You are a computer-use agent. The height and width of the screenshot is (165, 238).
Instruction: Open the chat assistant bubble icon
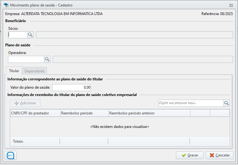11,155
